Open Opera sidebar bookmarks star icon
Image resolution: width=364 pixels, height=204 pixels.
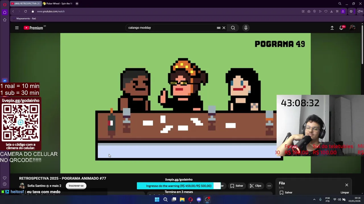(x=5, y=20)
